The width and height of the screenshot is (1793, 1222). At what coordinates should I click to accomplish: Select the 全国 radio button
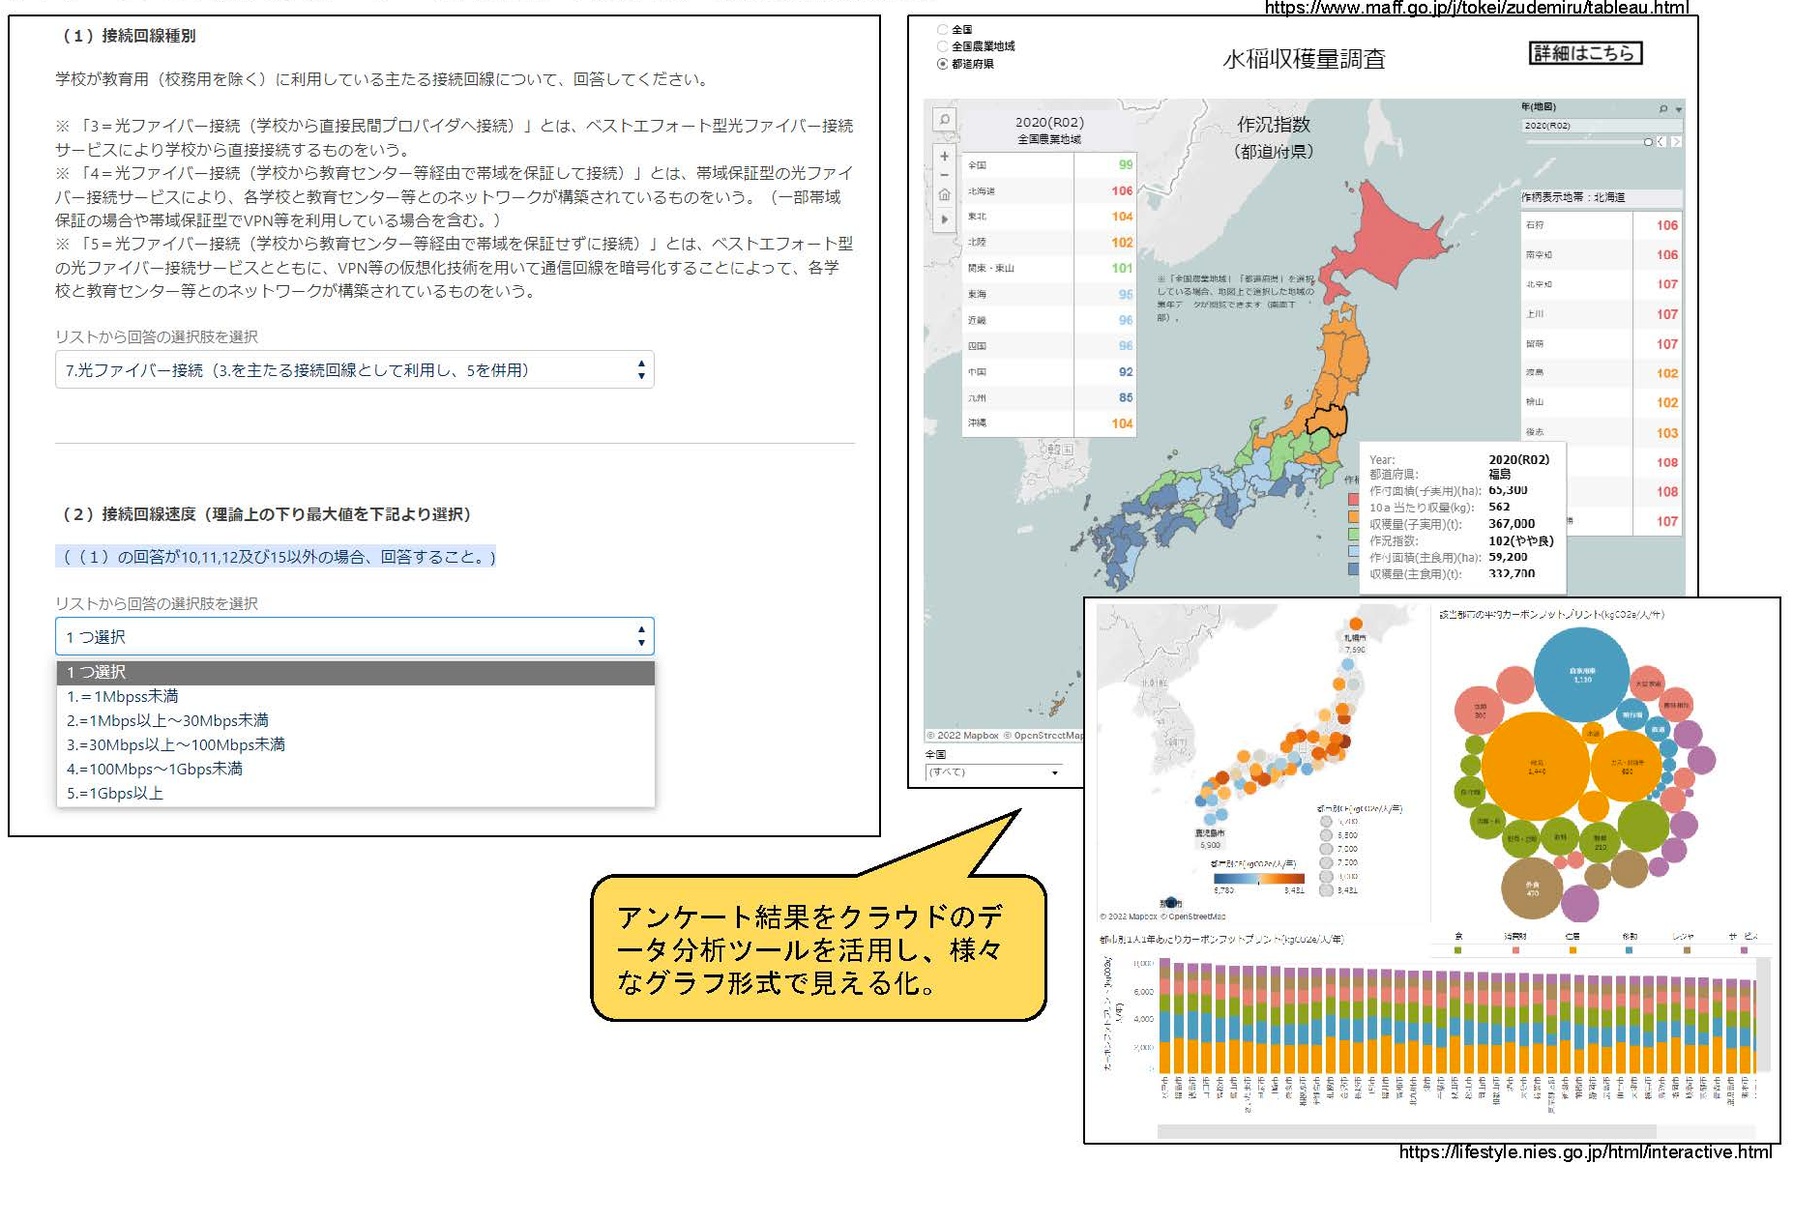tap(942, 30)
